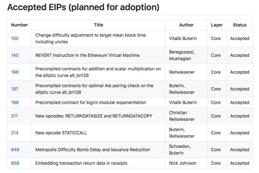Click Accepted status in EIP 100 row
This screenshot has width=259, height=173.
coord(240,38)
